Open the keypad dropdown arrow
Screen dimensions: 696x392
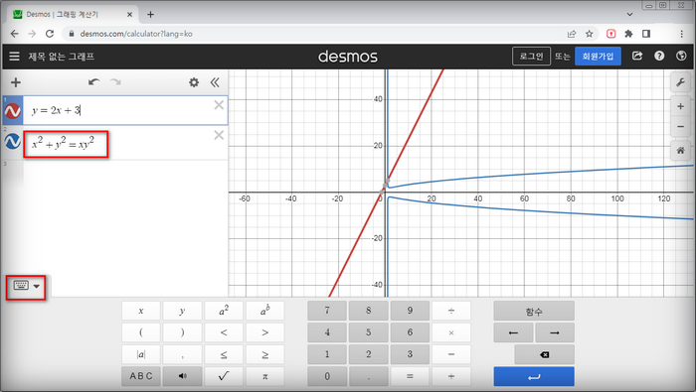click(x=37, y=286)
